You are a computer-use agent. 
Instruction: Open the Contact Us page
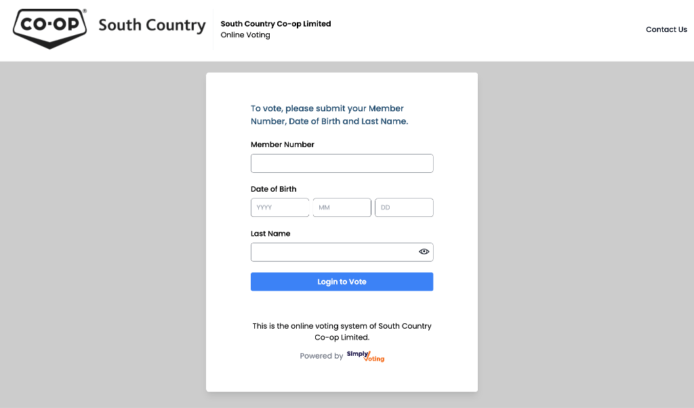tap(666, 30)
